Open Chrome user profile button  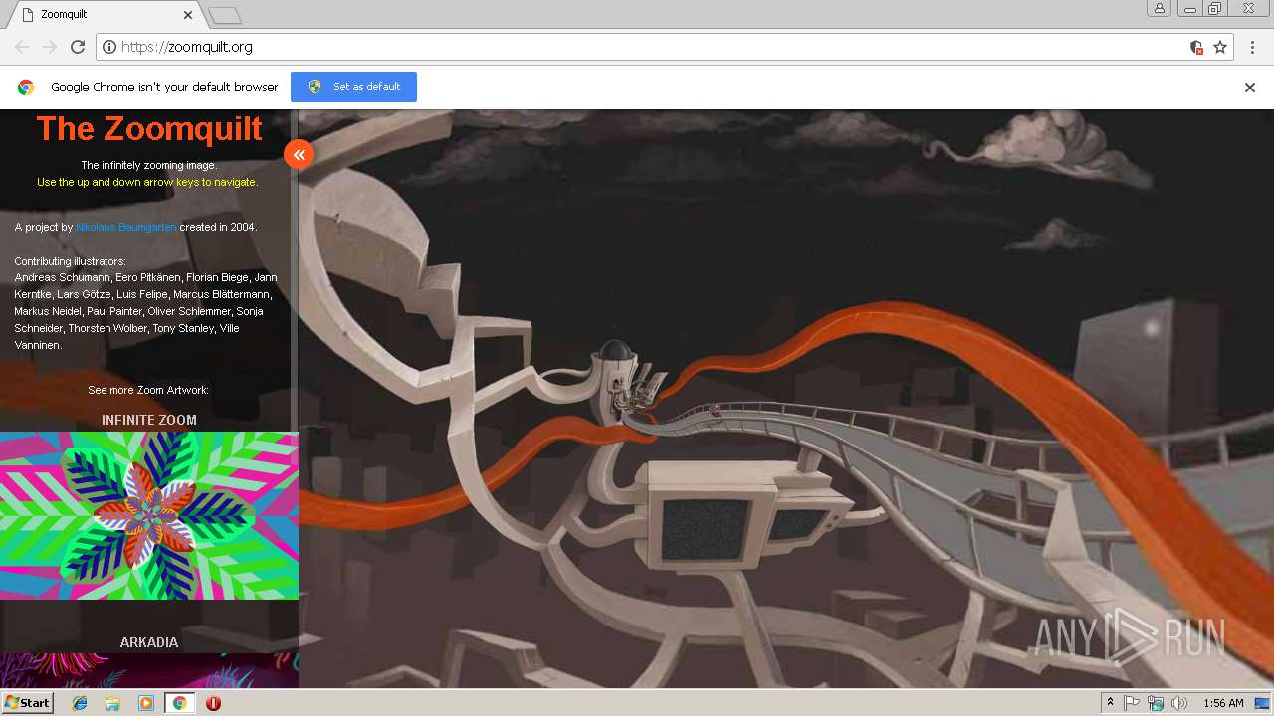point(1160,8)
